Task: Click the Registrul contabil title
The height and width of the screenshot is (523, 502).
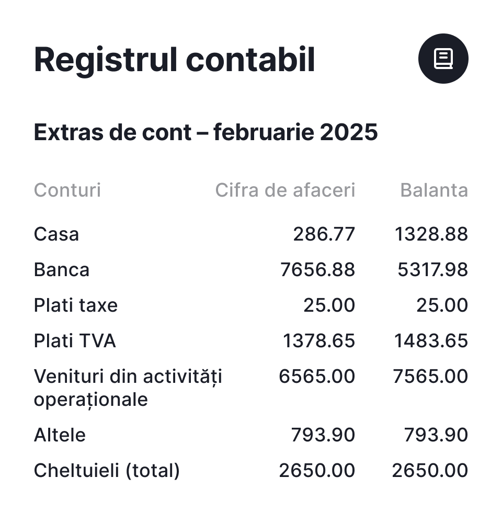Action: click(x=174, y=60)
